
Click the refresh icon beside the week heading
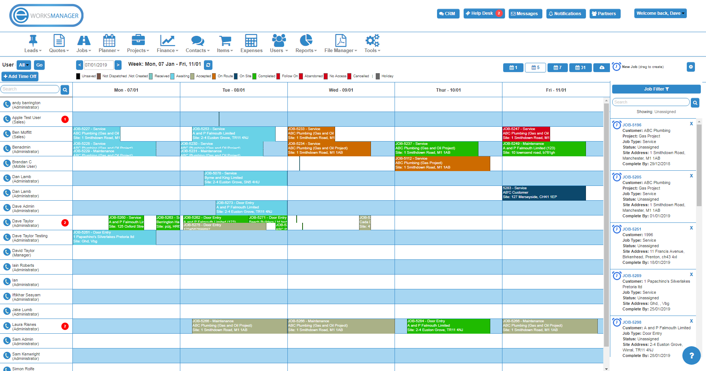pos(208,65)
